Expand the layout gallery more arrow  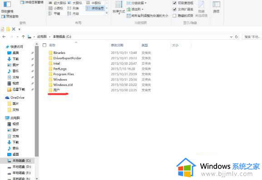tap(107, 13)
